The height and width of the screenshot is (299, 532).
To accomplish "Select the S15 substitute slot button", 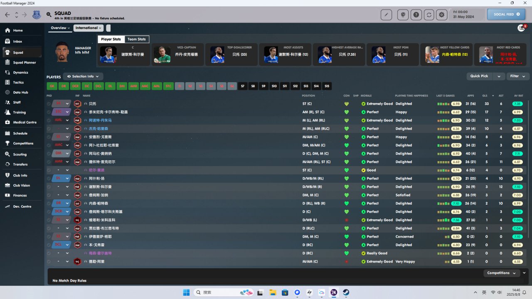I will click(x=327, y=86).
